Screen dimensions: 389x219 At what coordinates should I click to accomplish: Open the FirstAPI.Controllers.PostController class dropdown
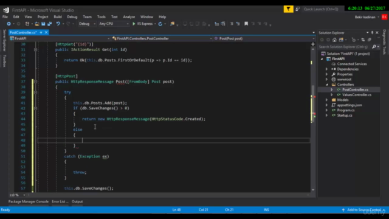click(x=162, y=38)
